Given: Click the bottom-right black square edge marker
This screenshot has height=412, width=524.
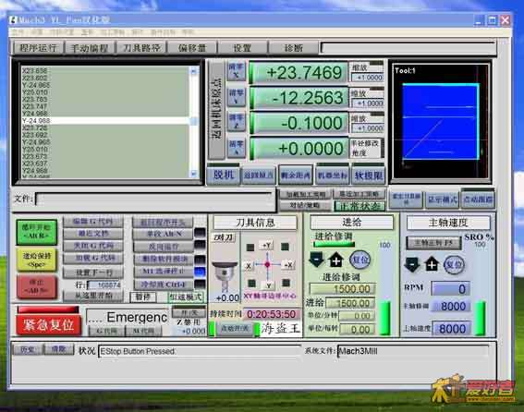Looking at the screenshot, I should pyautogui.click(x=286, y=283).
